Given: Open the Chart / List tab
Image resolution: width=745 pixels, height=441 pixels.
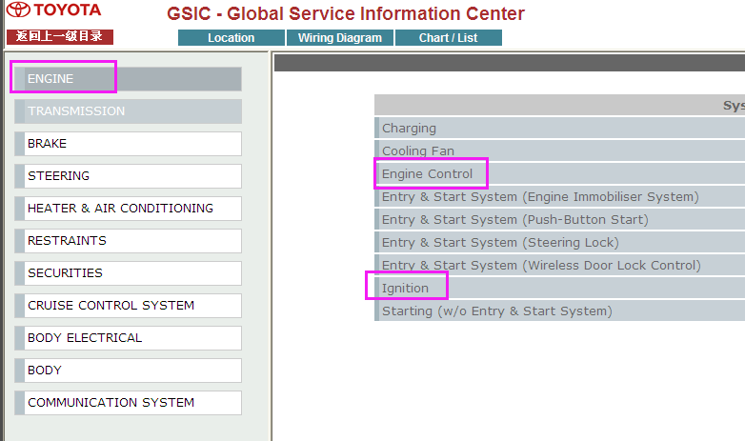Looking at the screenshot, I should pos(448,38).
